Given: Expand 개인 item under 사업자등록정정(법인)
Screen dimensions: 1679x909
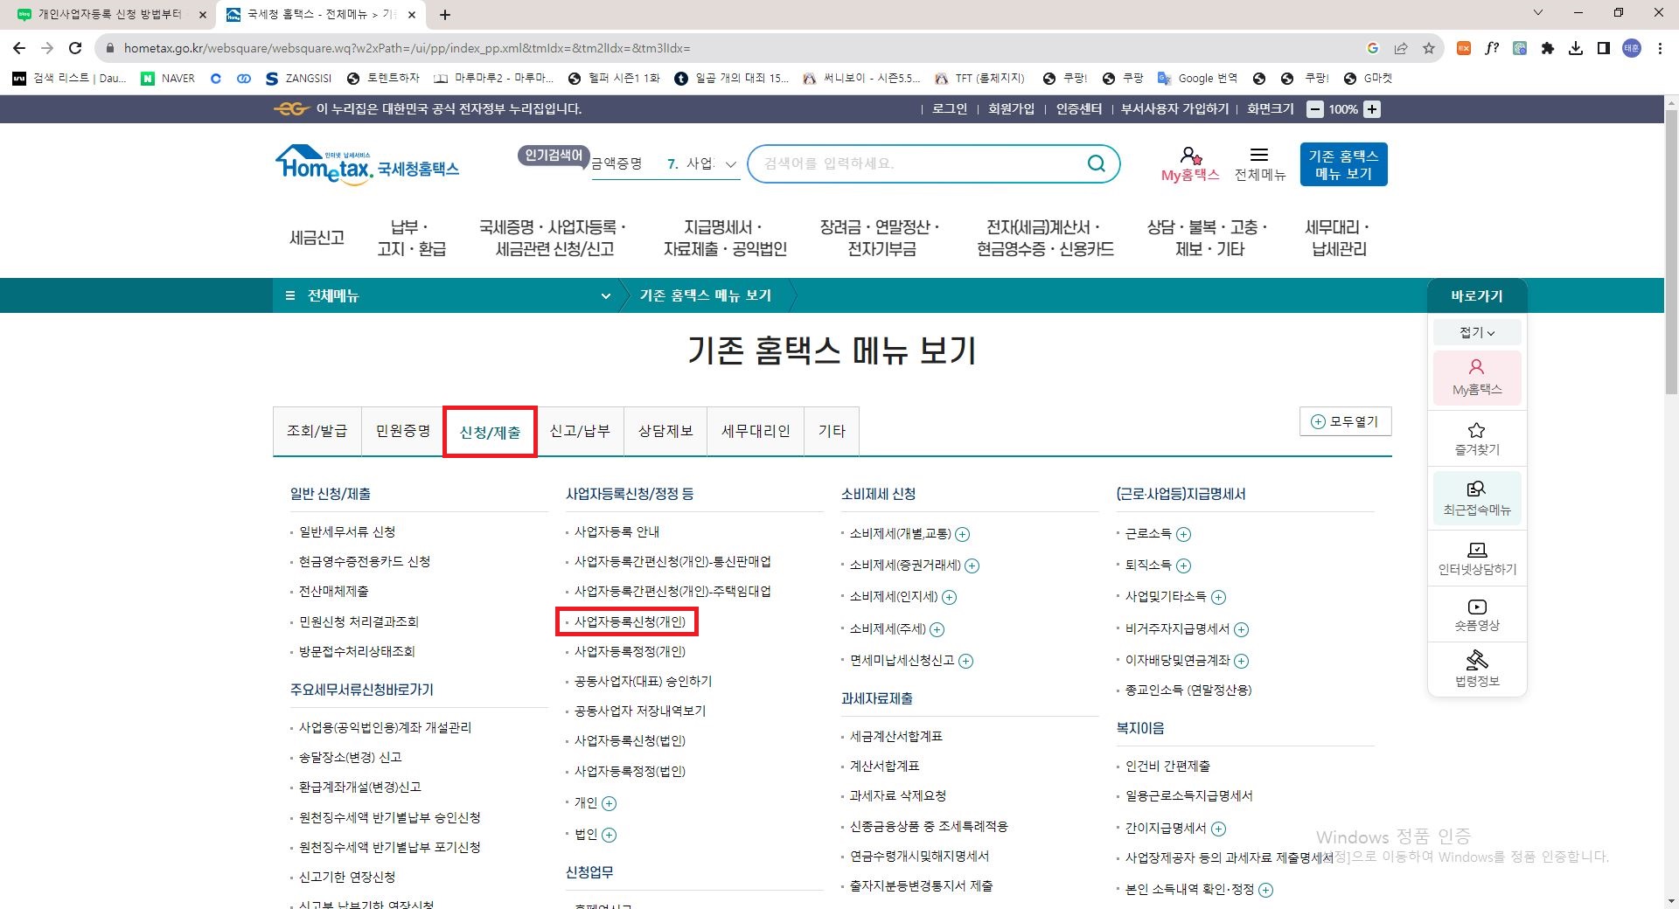Looking at the screenshot, I should [x=610, y=803].
